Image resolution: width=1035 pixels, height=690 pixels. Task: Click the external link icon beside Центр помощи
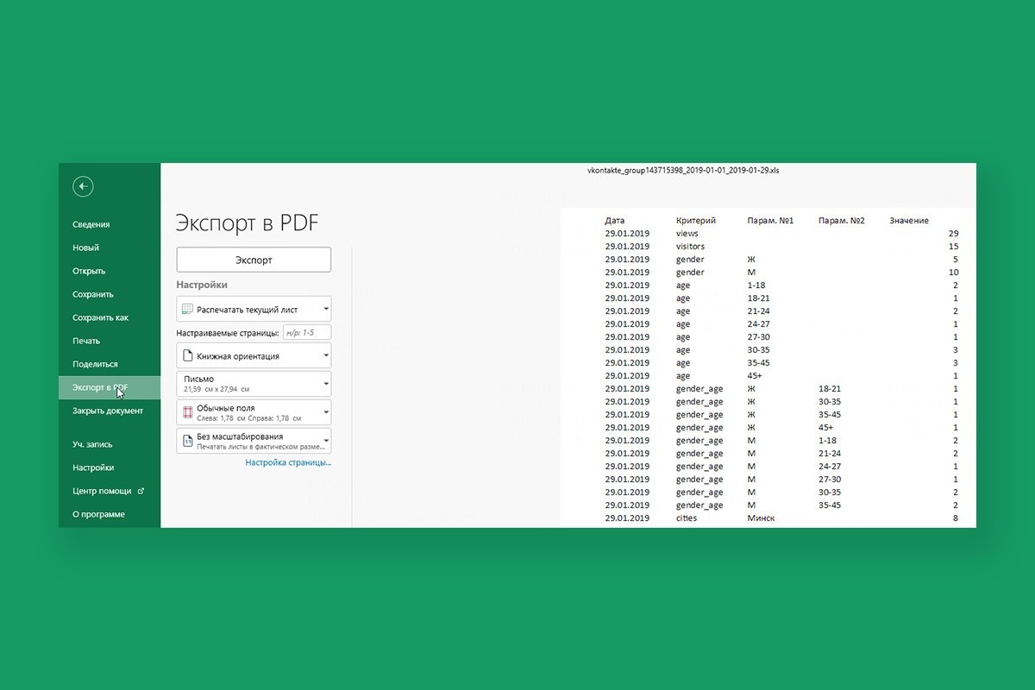coord(141,491)
